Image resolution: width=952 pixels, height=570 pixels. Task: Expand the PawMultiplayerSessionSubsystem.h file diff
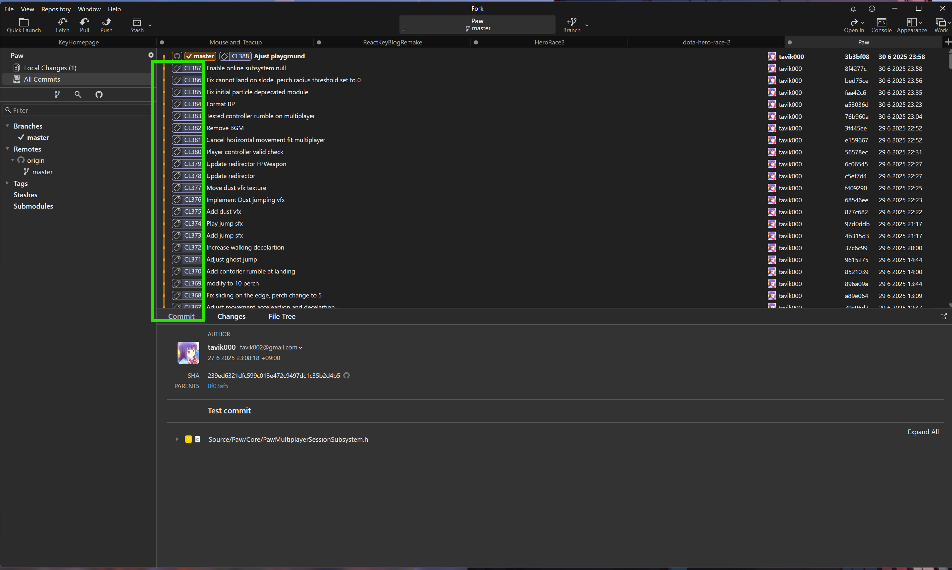tap(177, 440)
